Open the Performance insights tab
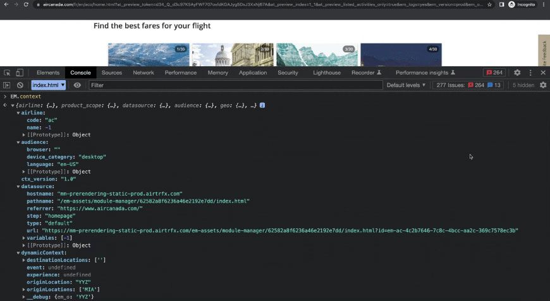The width and height of the screenshot is (550, 301). pyautogui.click(x=425, y=73)
